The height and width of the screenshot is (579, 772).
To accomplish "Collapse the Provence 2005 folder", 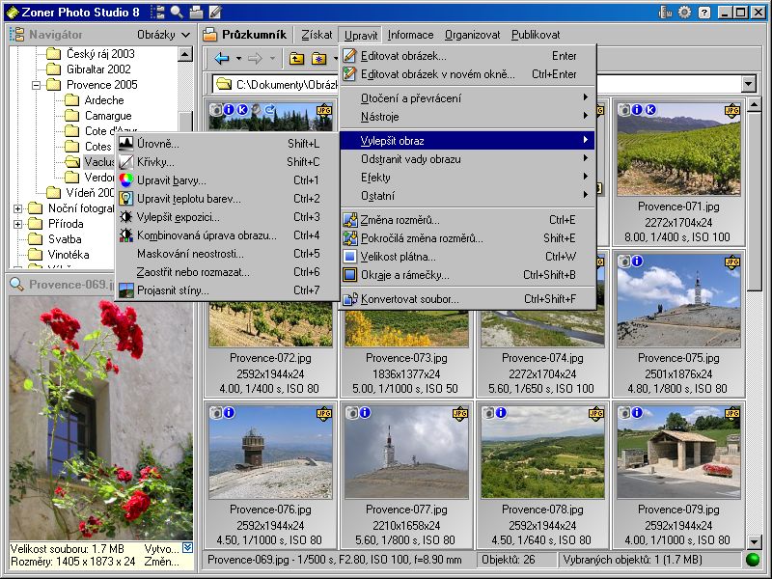I will point(34,85).
